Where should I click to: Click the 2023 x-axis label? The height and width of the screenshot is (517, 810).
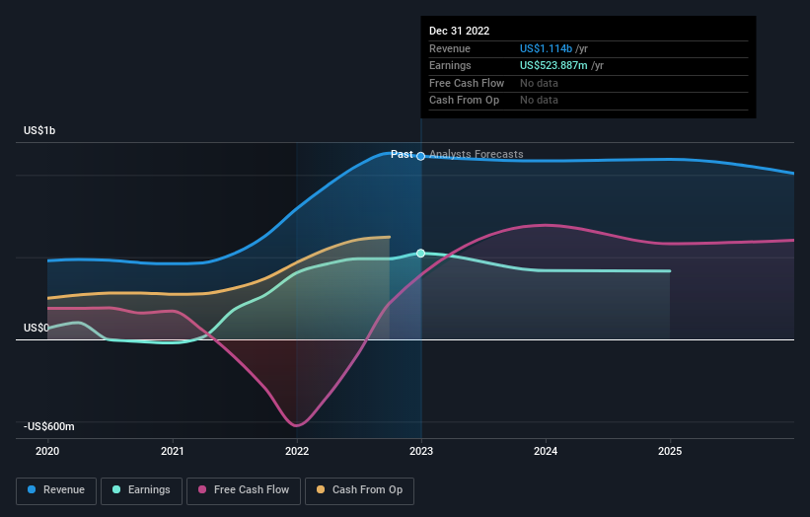421,452
